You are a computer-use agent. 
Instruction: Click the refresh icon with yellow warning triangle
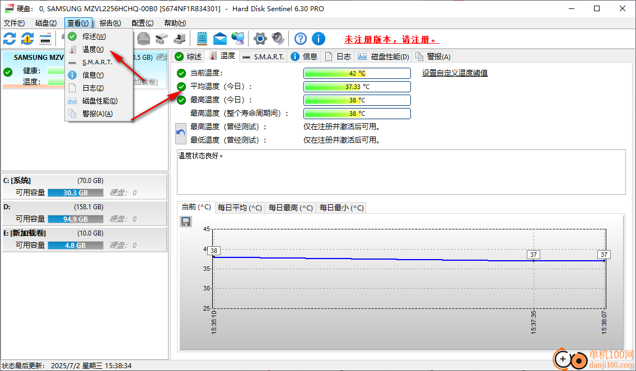click(27, 39)
